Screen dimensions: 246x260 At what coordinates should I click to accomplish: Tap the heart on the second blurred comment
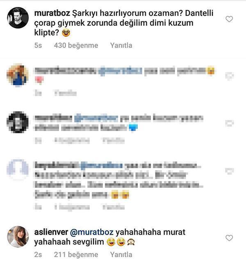230,123
